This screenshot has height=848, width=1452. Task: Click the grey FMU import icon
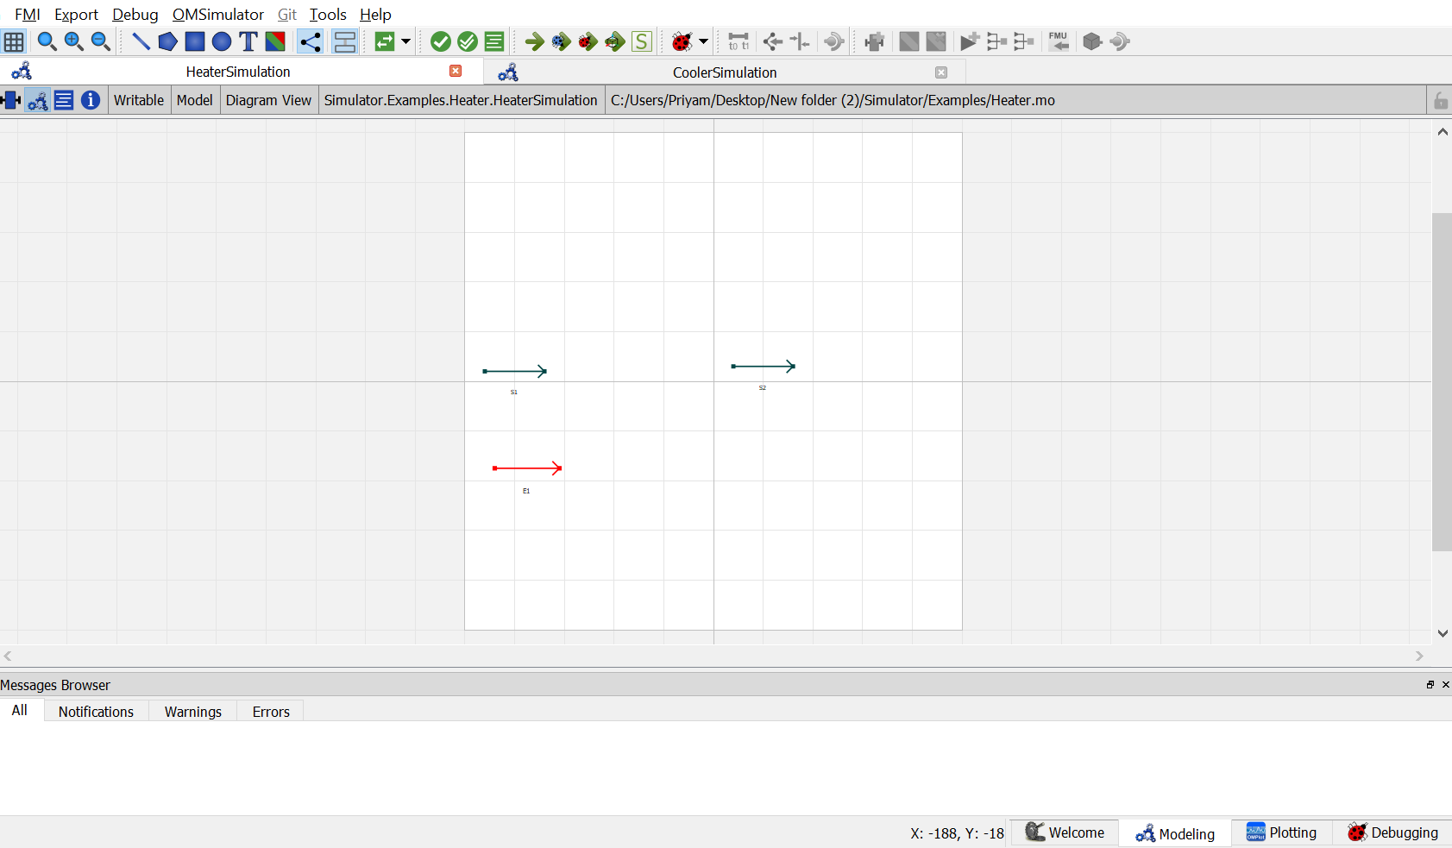1059,41
